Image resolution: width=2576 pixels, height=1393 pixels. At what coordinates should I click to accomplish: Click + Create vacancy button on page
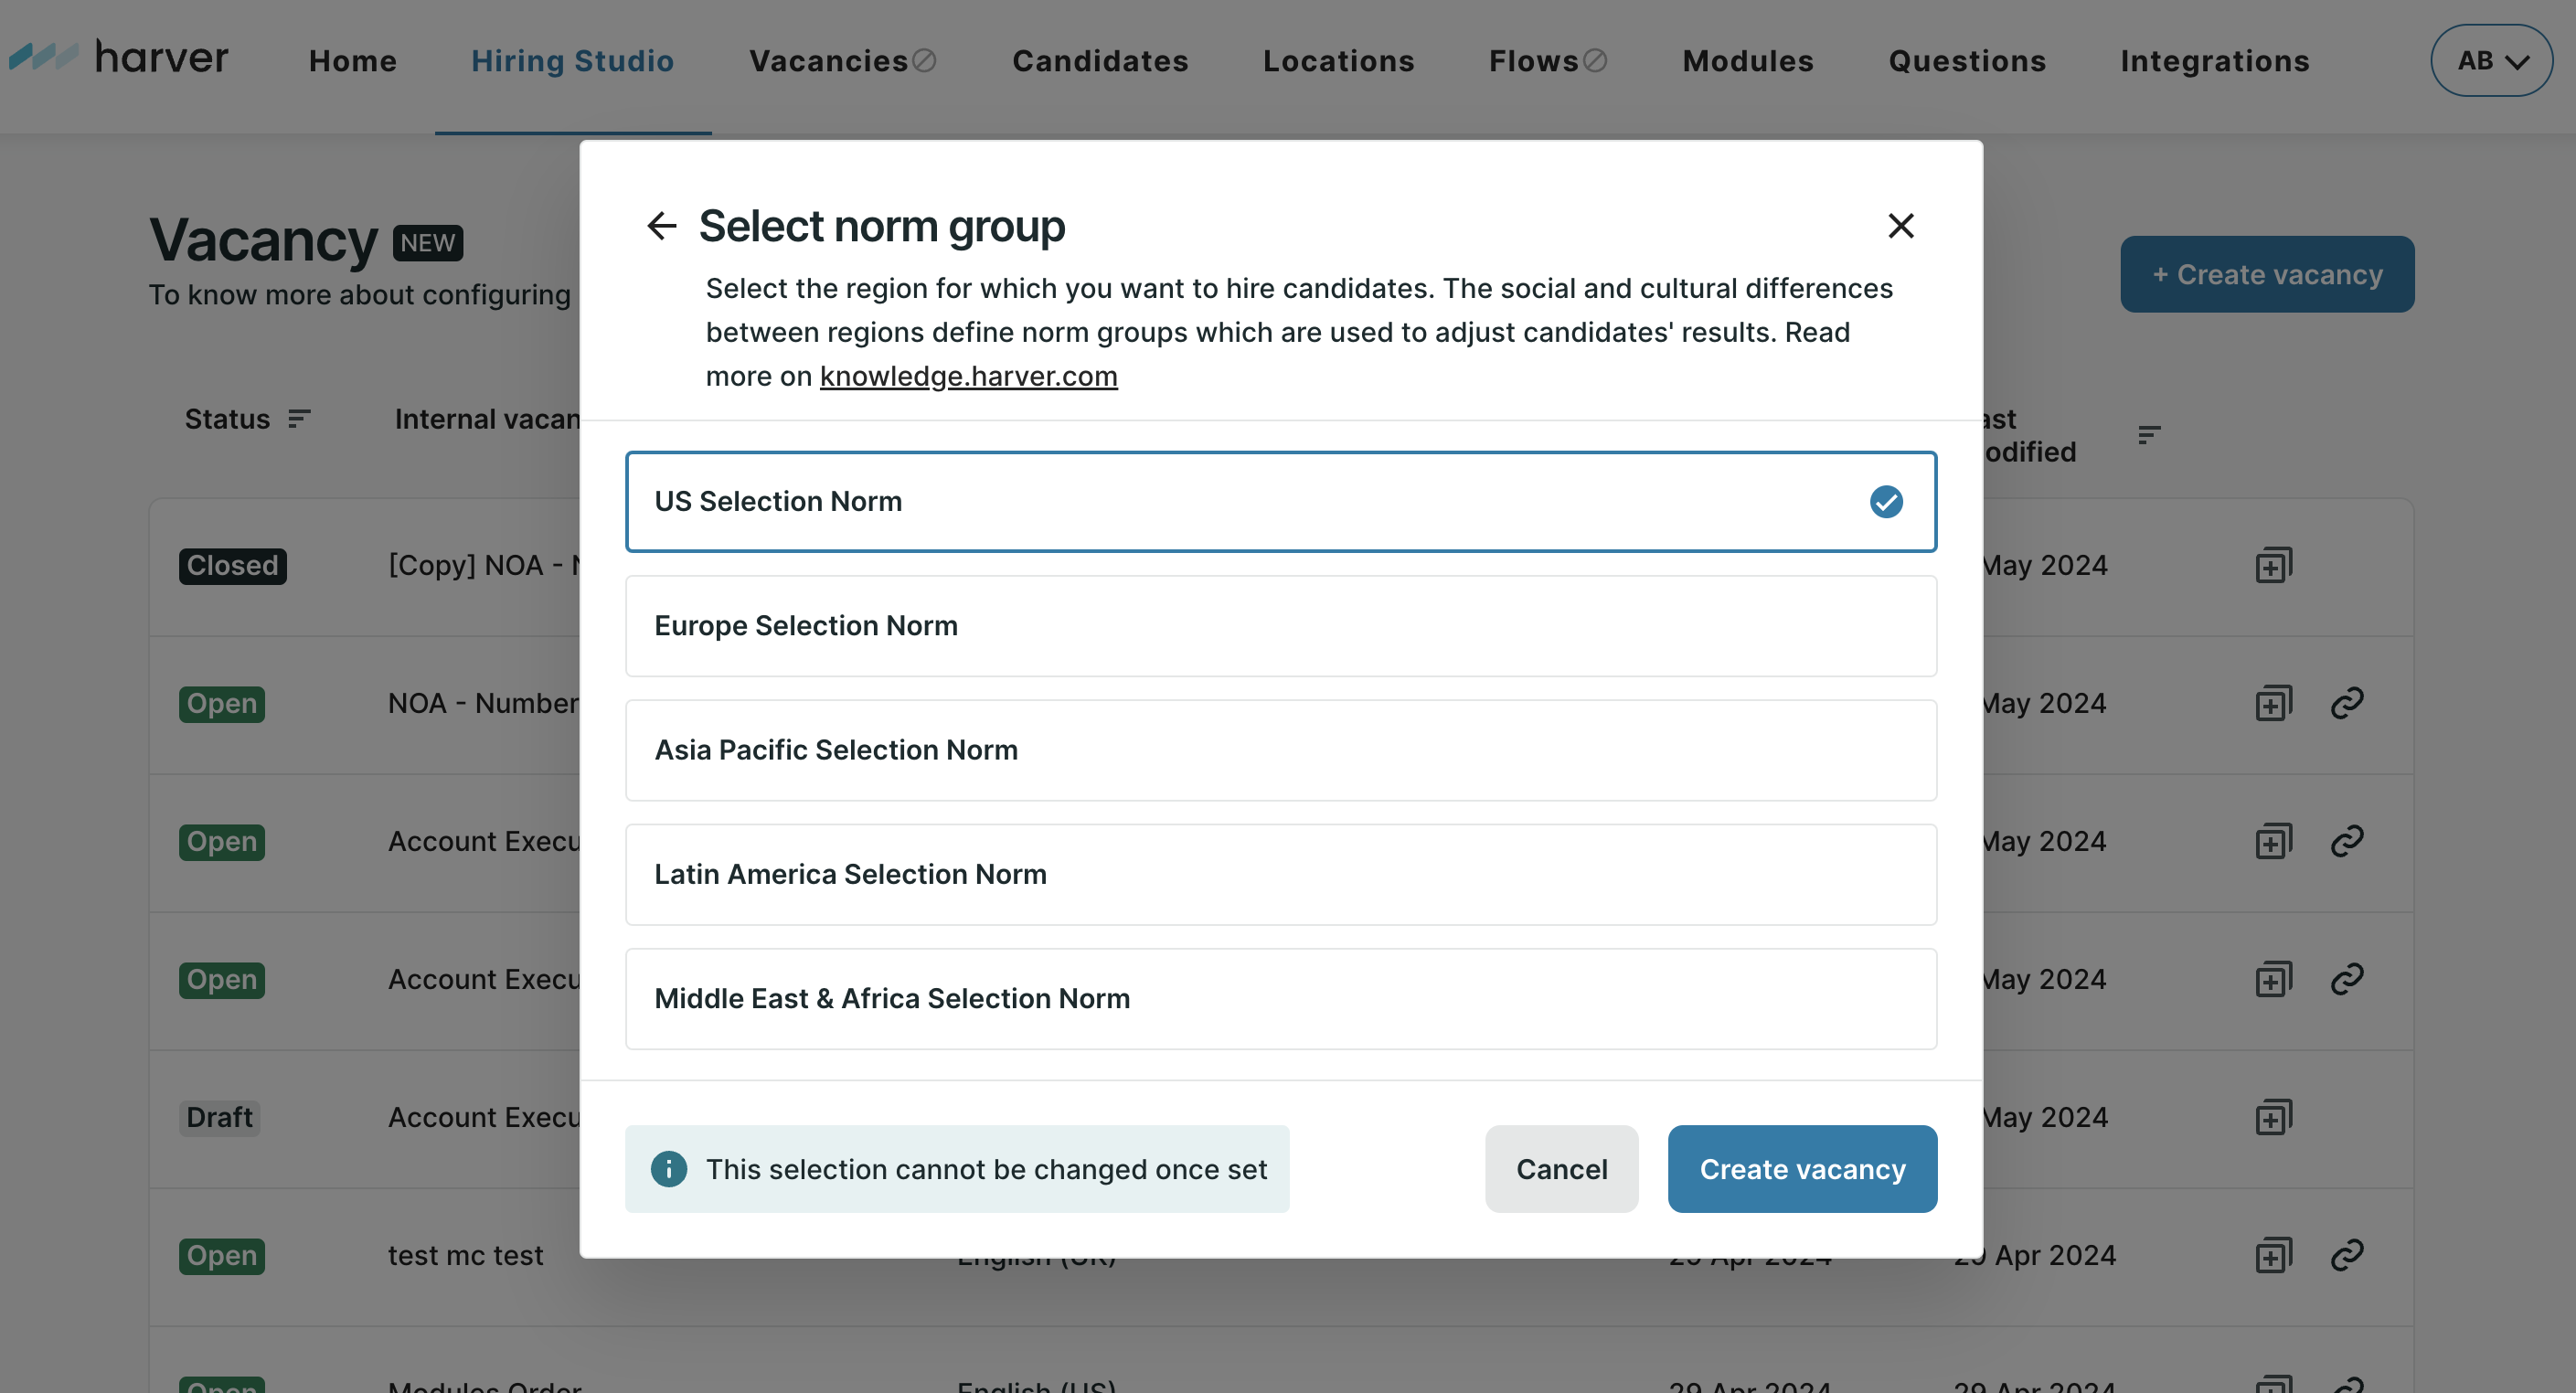[x=2266, y=274]
